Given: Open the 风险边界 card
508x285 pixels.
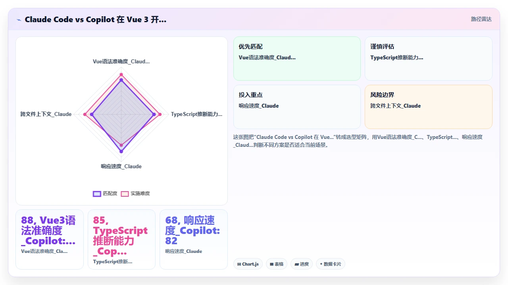Looking at the screenshot, I should (429, 107).
